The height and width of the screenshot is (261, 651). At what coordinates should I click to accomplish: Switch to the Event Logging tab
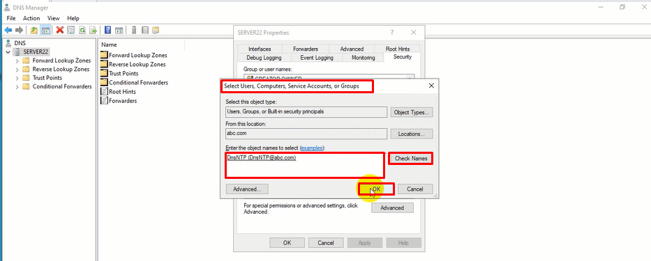point(317,58)
